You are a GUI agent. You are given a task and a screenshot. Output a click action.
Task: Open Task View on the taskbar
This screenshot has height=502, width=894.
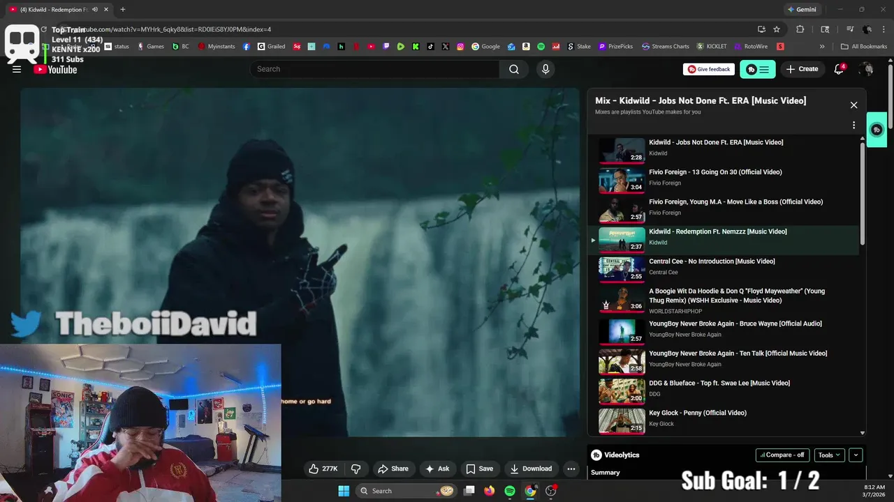point(469,491)
